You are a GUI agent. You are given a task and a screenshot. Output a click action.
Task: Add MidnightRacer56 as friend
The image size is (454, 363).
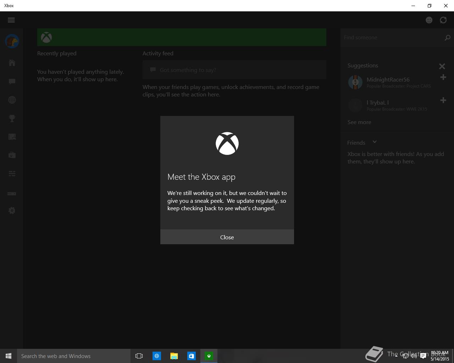[x=443, y=77]
